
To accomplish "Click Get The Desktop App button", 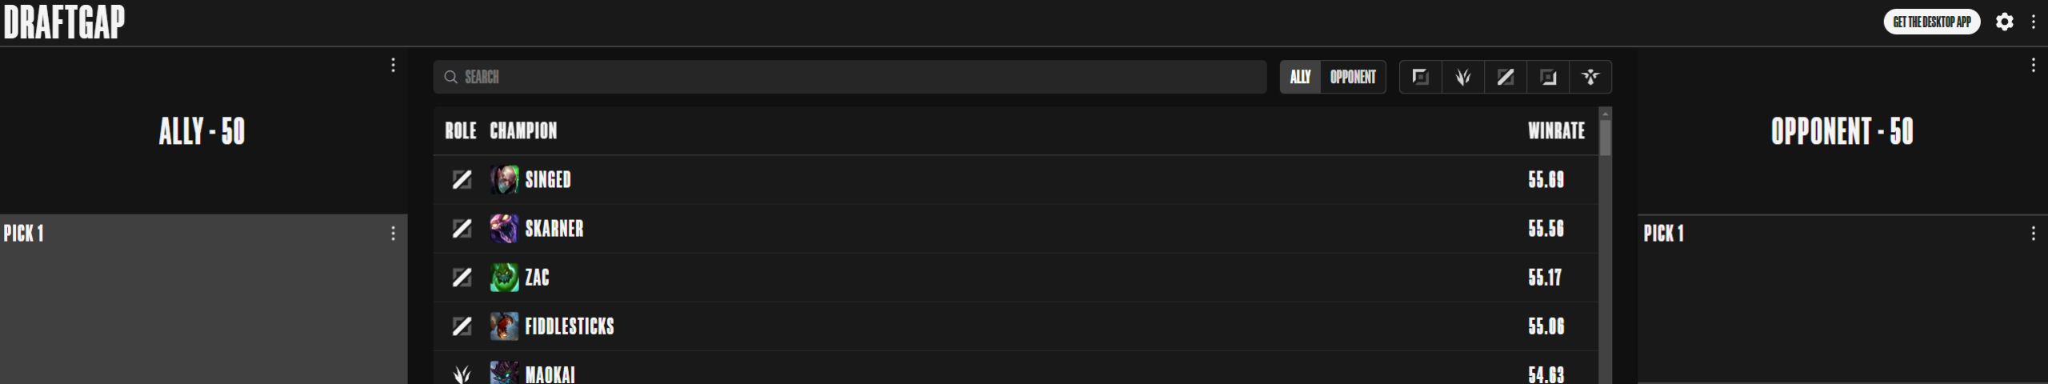I will coord(1932,22).
